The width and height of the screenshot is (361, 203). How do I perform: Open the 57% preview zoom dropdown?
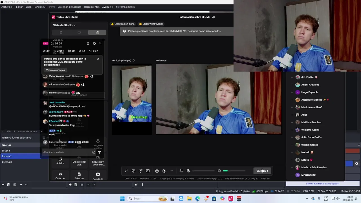9,131
